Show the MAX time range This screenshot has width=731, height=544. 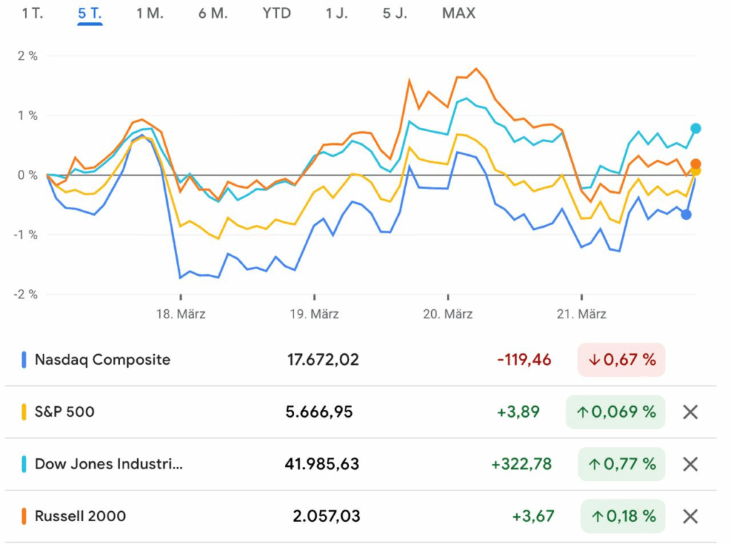458,14
